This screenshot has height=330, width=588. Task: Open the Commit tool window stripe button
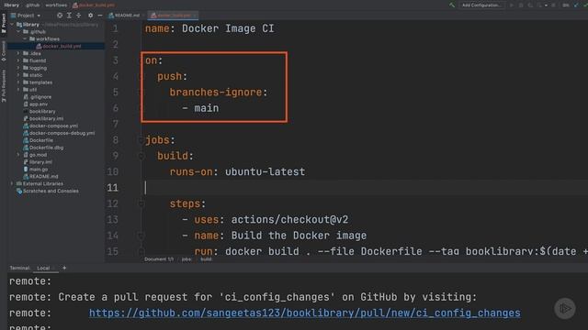click(x=4, y=51)
